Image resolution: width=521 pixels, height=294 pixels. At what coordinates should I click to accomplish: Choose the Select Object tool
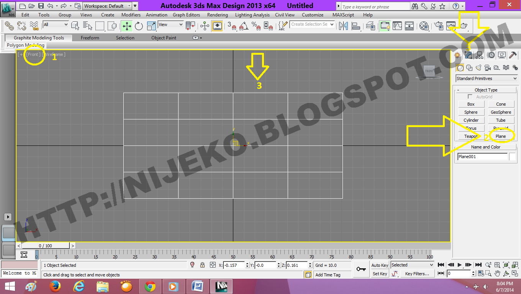[75, 26]
